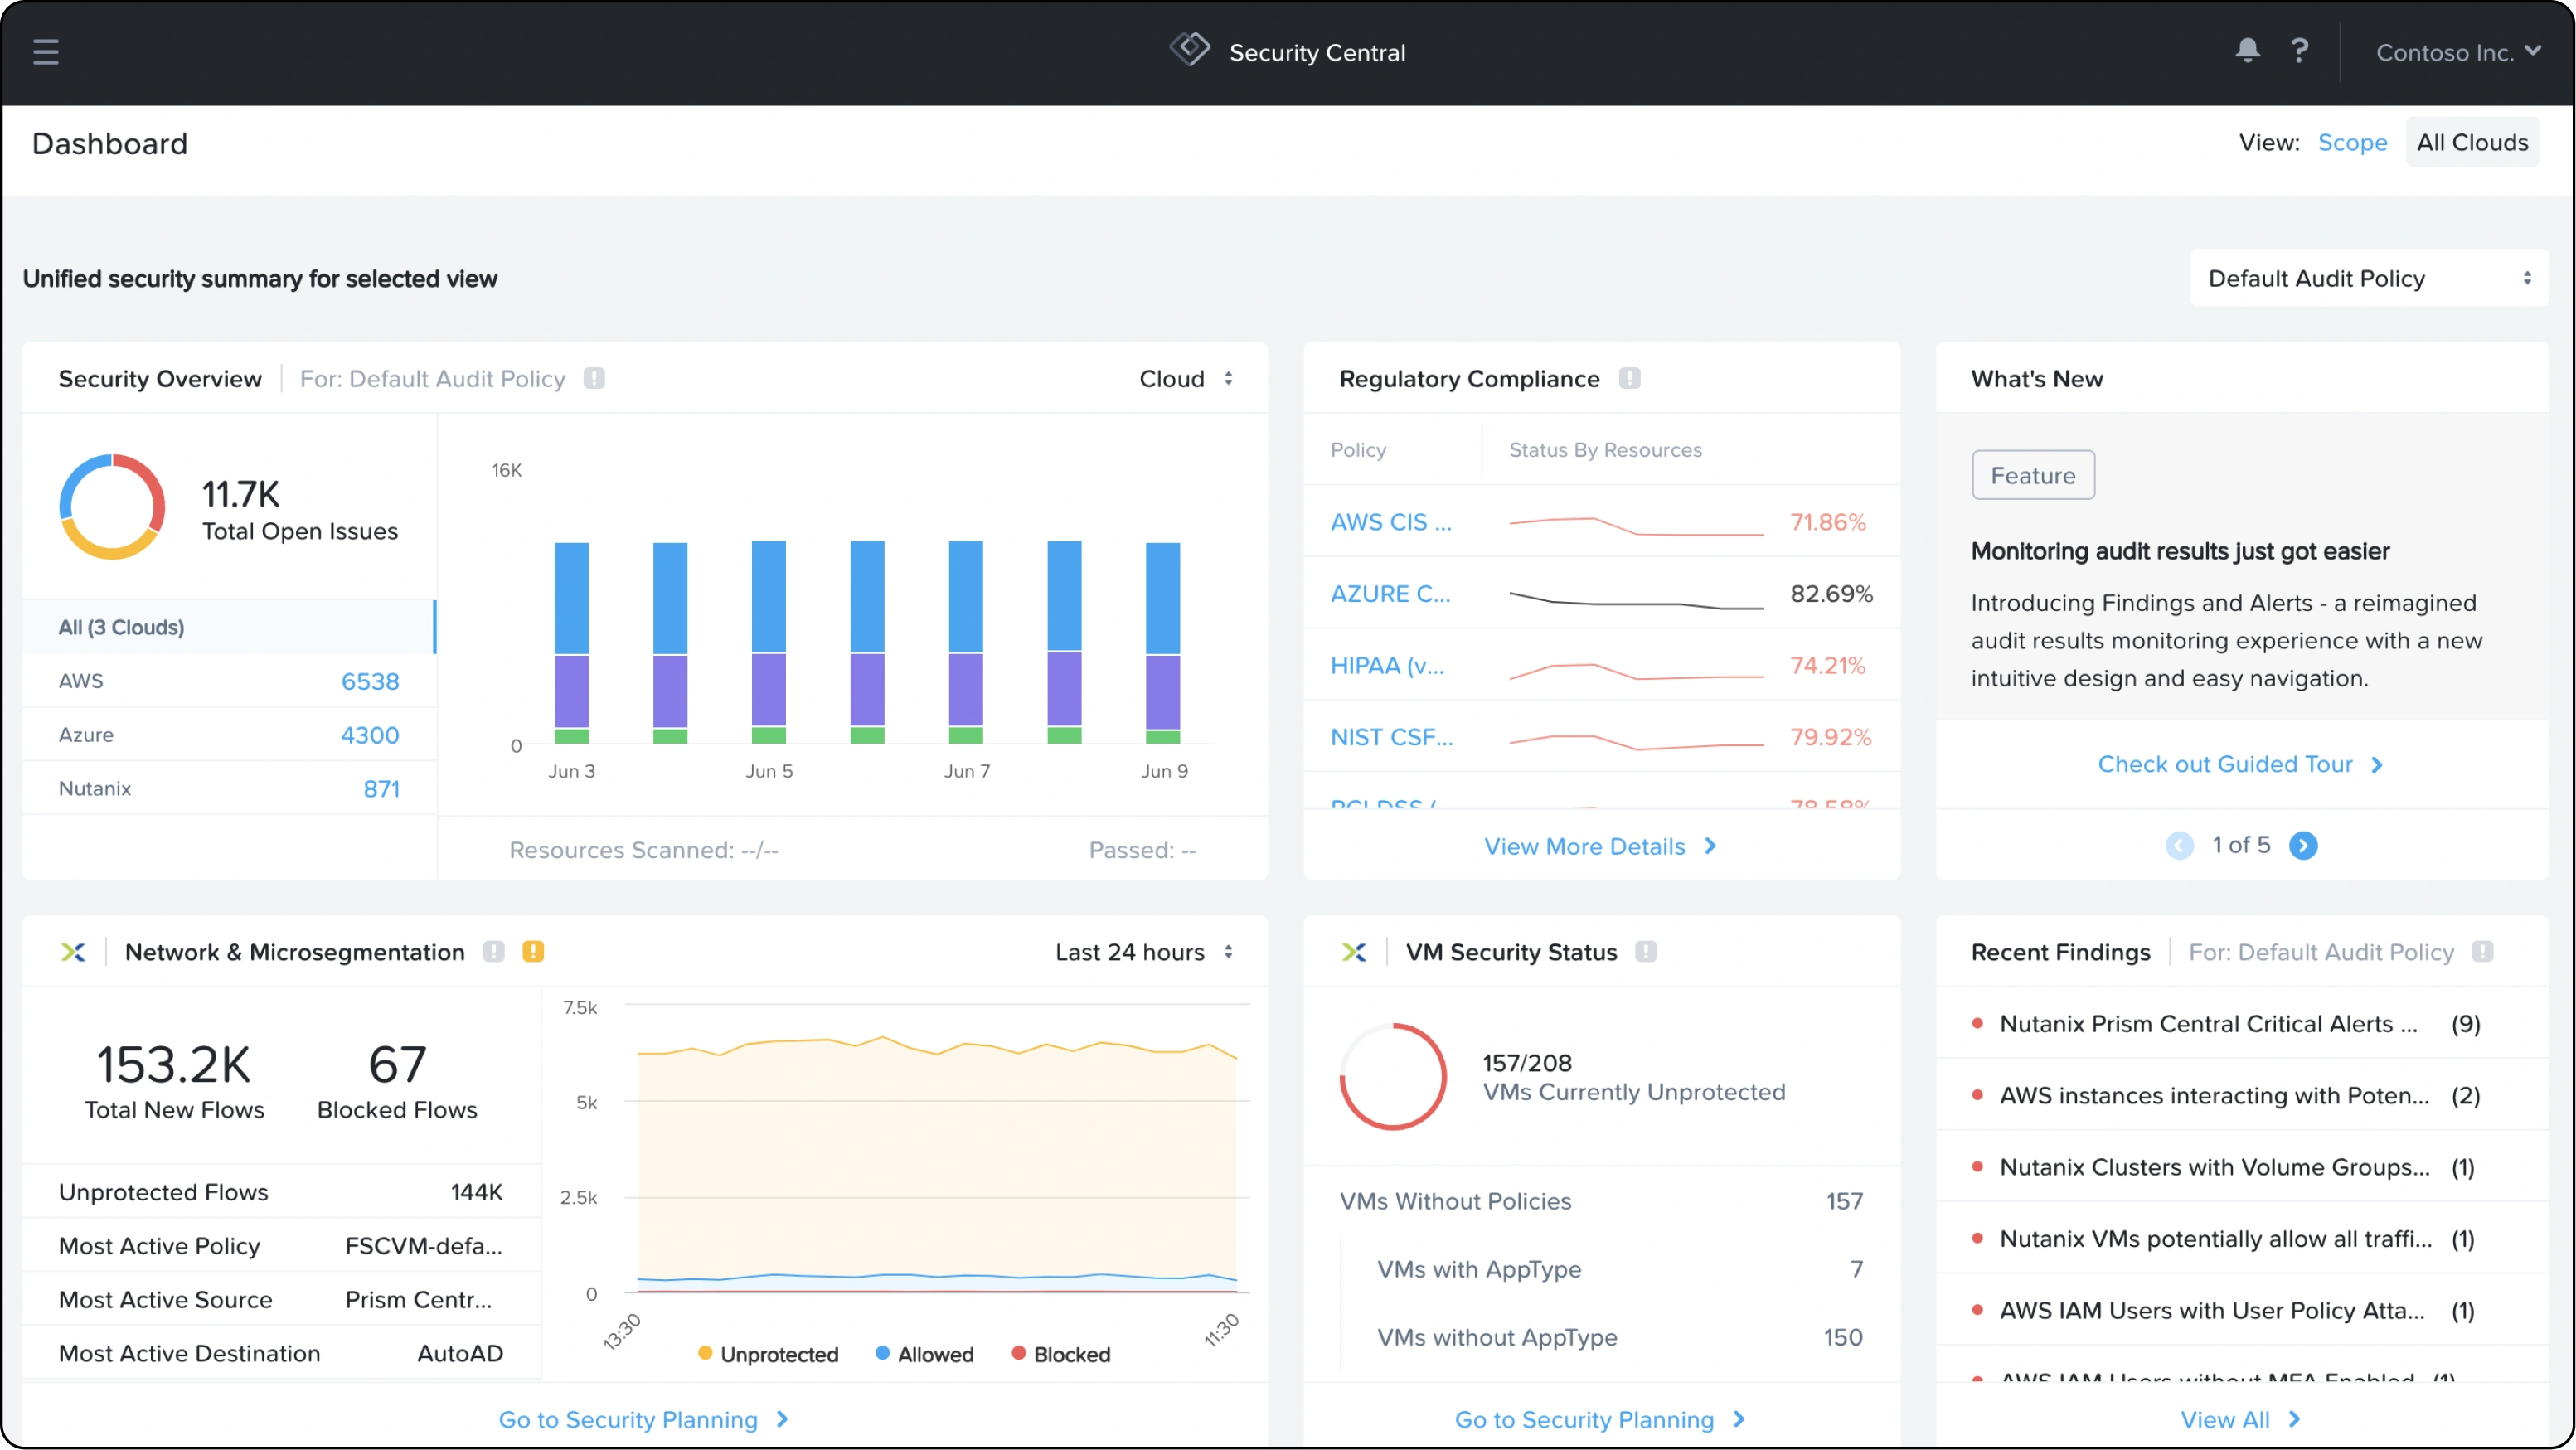This screenshot has height=1450, width=2576.
Task: Toggle the Allowed legend series
Action: (x=924, y=1354)
